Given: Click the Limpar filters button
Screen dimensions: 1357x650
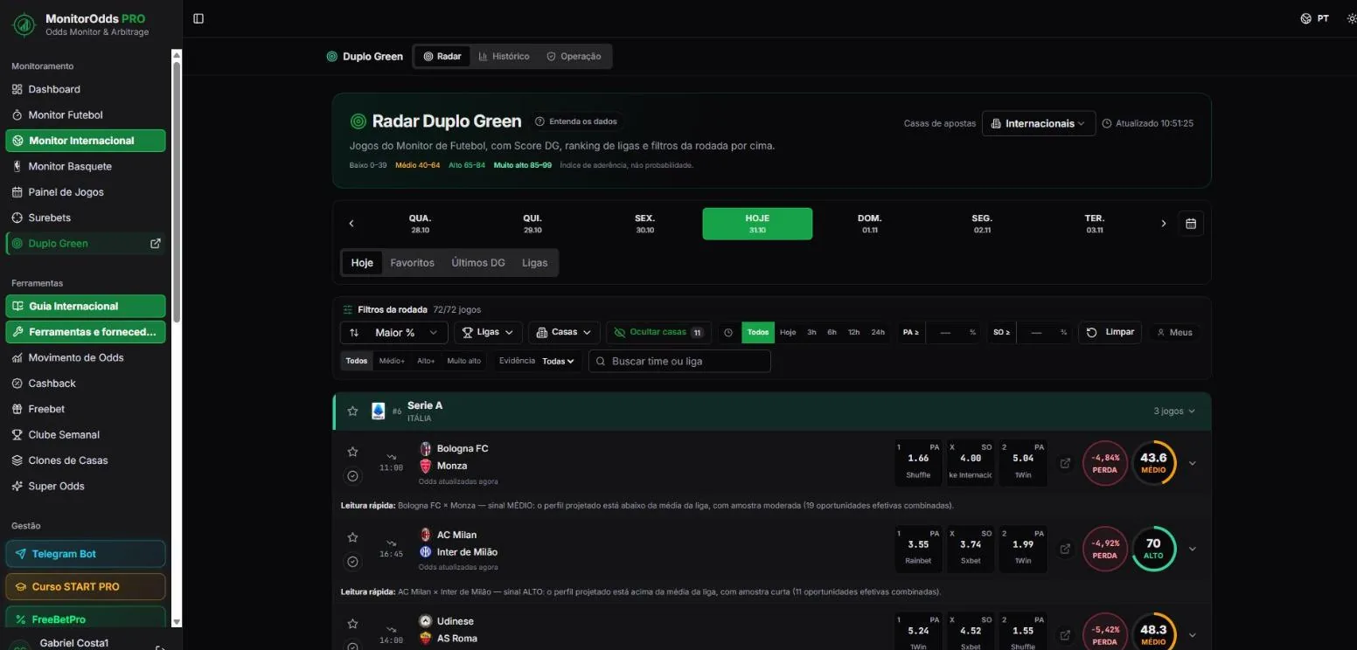Looking at the screenshot, I should (1110, 333).
